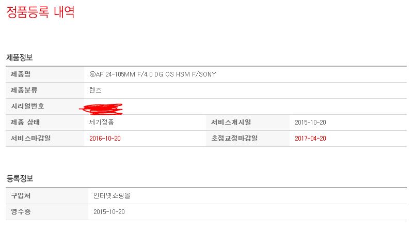Click the 제품 상태 row label
Screen dimensions: 414x229
pyautogui.click(x=25, y=123)
